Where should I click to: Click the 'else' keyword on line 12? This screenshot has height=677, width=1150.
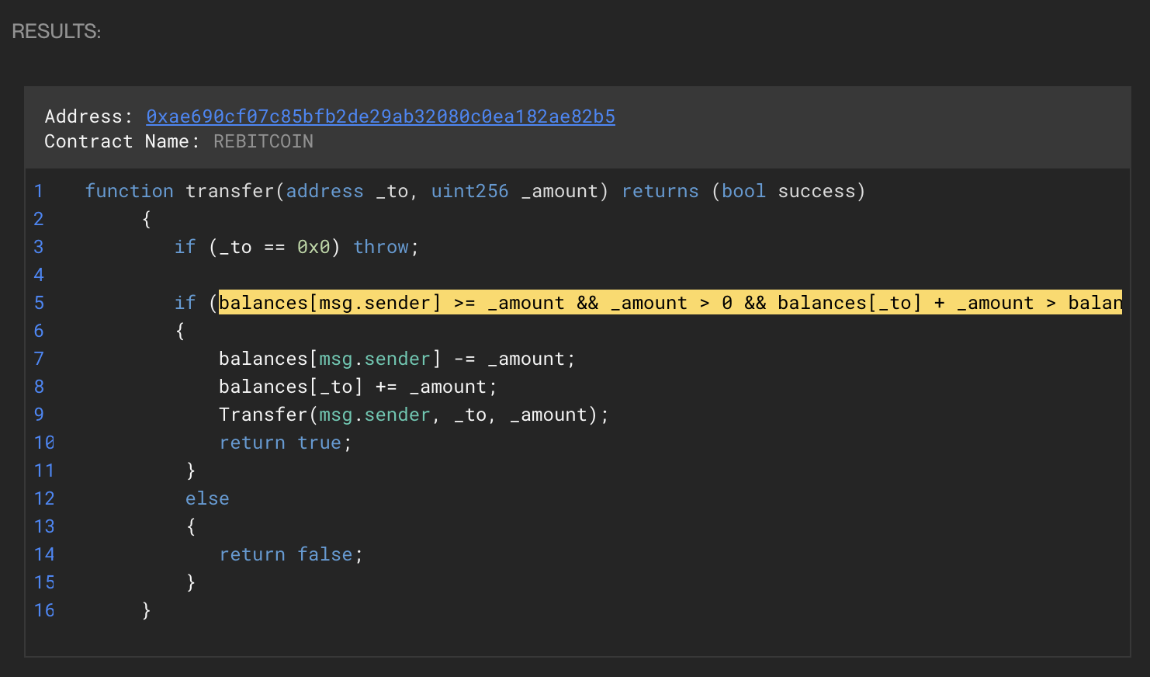[207, 498]
